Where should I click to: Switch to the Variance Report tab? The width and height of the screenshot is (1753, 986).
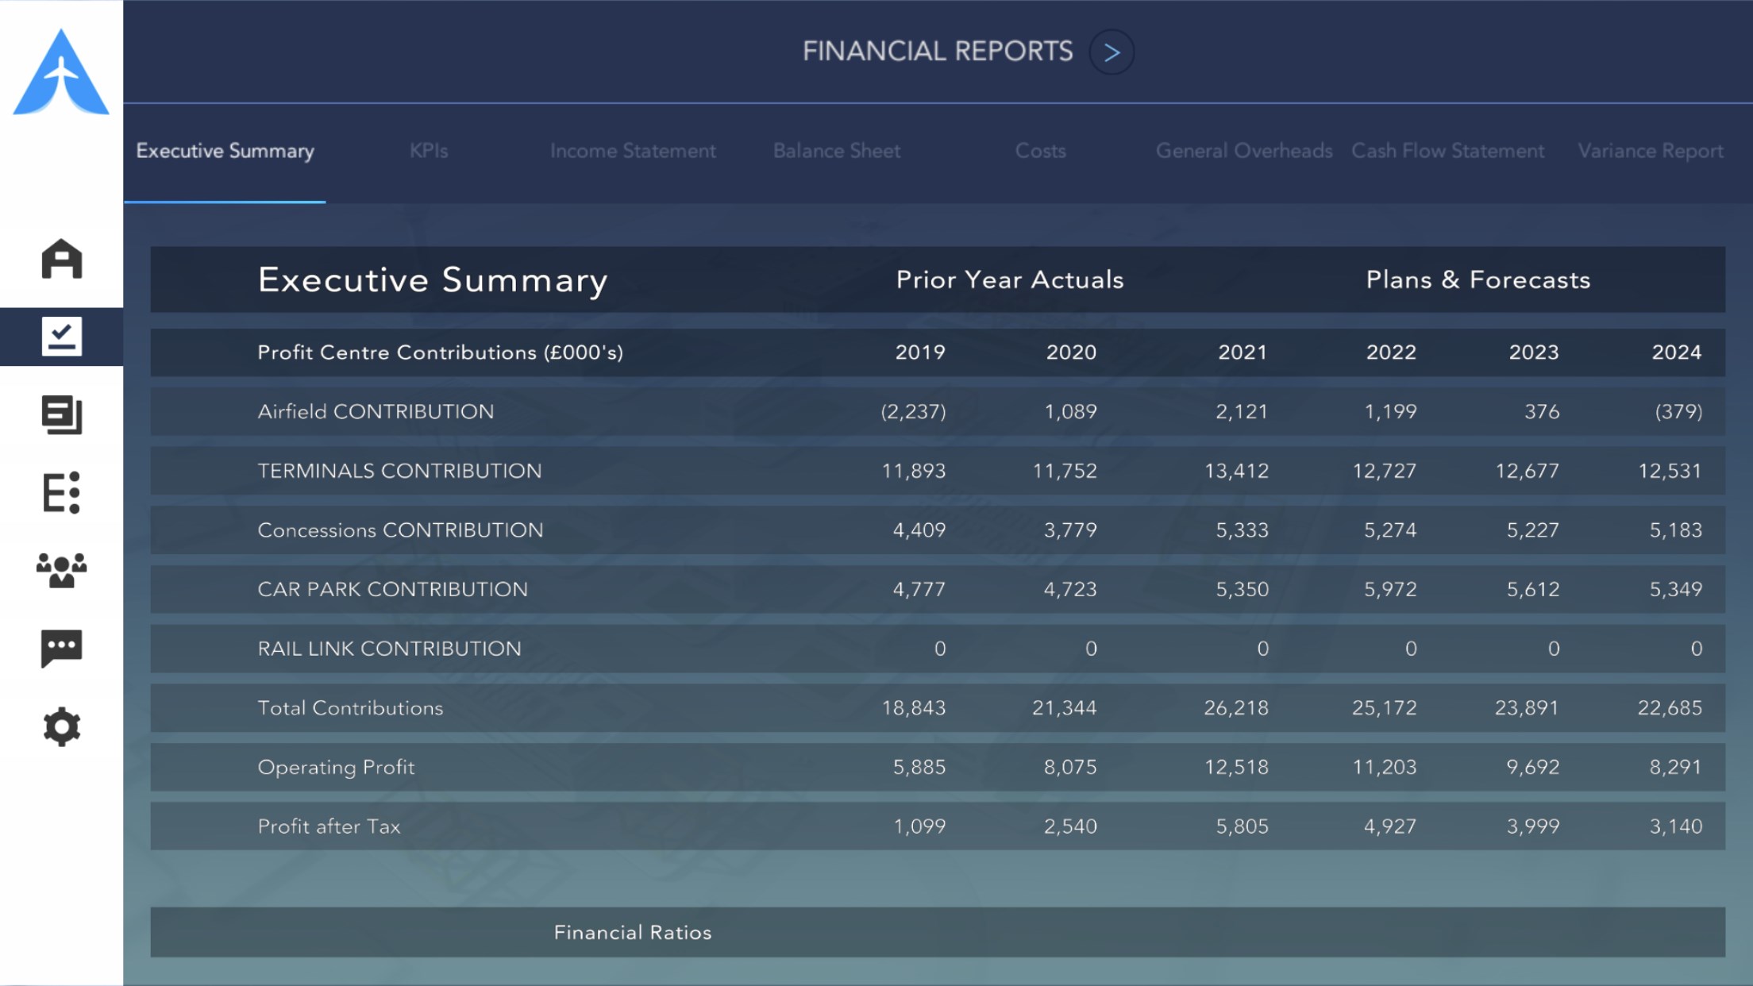(1651, 151)
